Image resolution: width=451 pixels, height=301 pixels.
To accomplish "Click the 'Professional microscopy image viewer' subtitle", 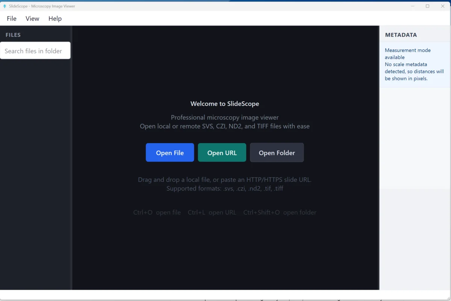I will click(x=225, y=117).
